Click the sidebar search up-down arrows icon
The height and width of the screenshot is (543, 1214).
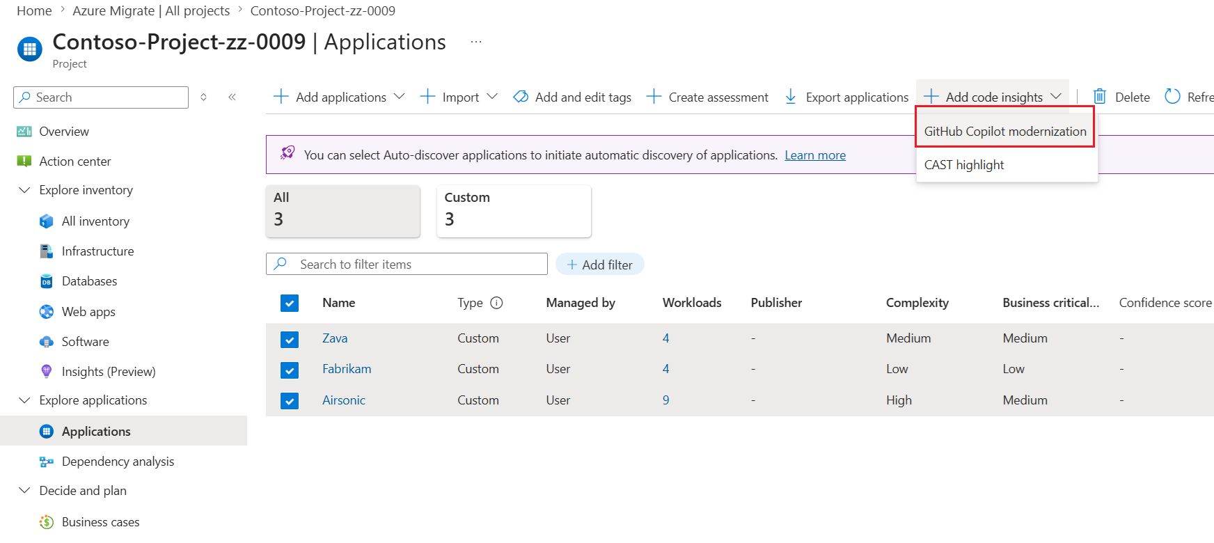(203, 97)
